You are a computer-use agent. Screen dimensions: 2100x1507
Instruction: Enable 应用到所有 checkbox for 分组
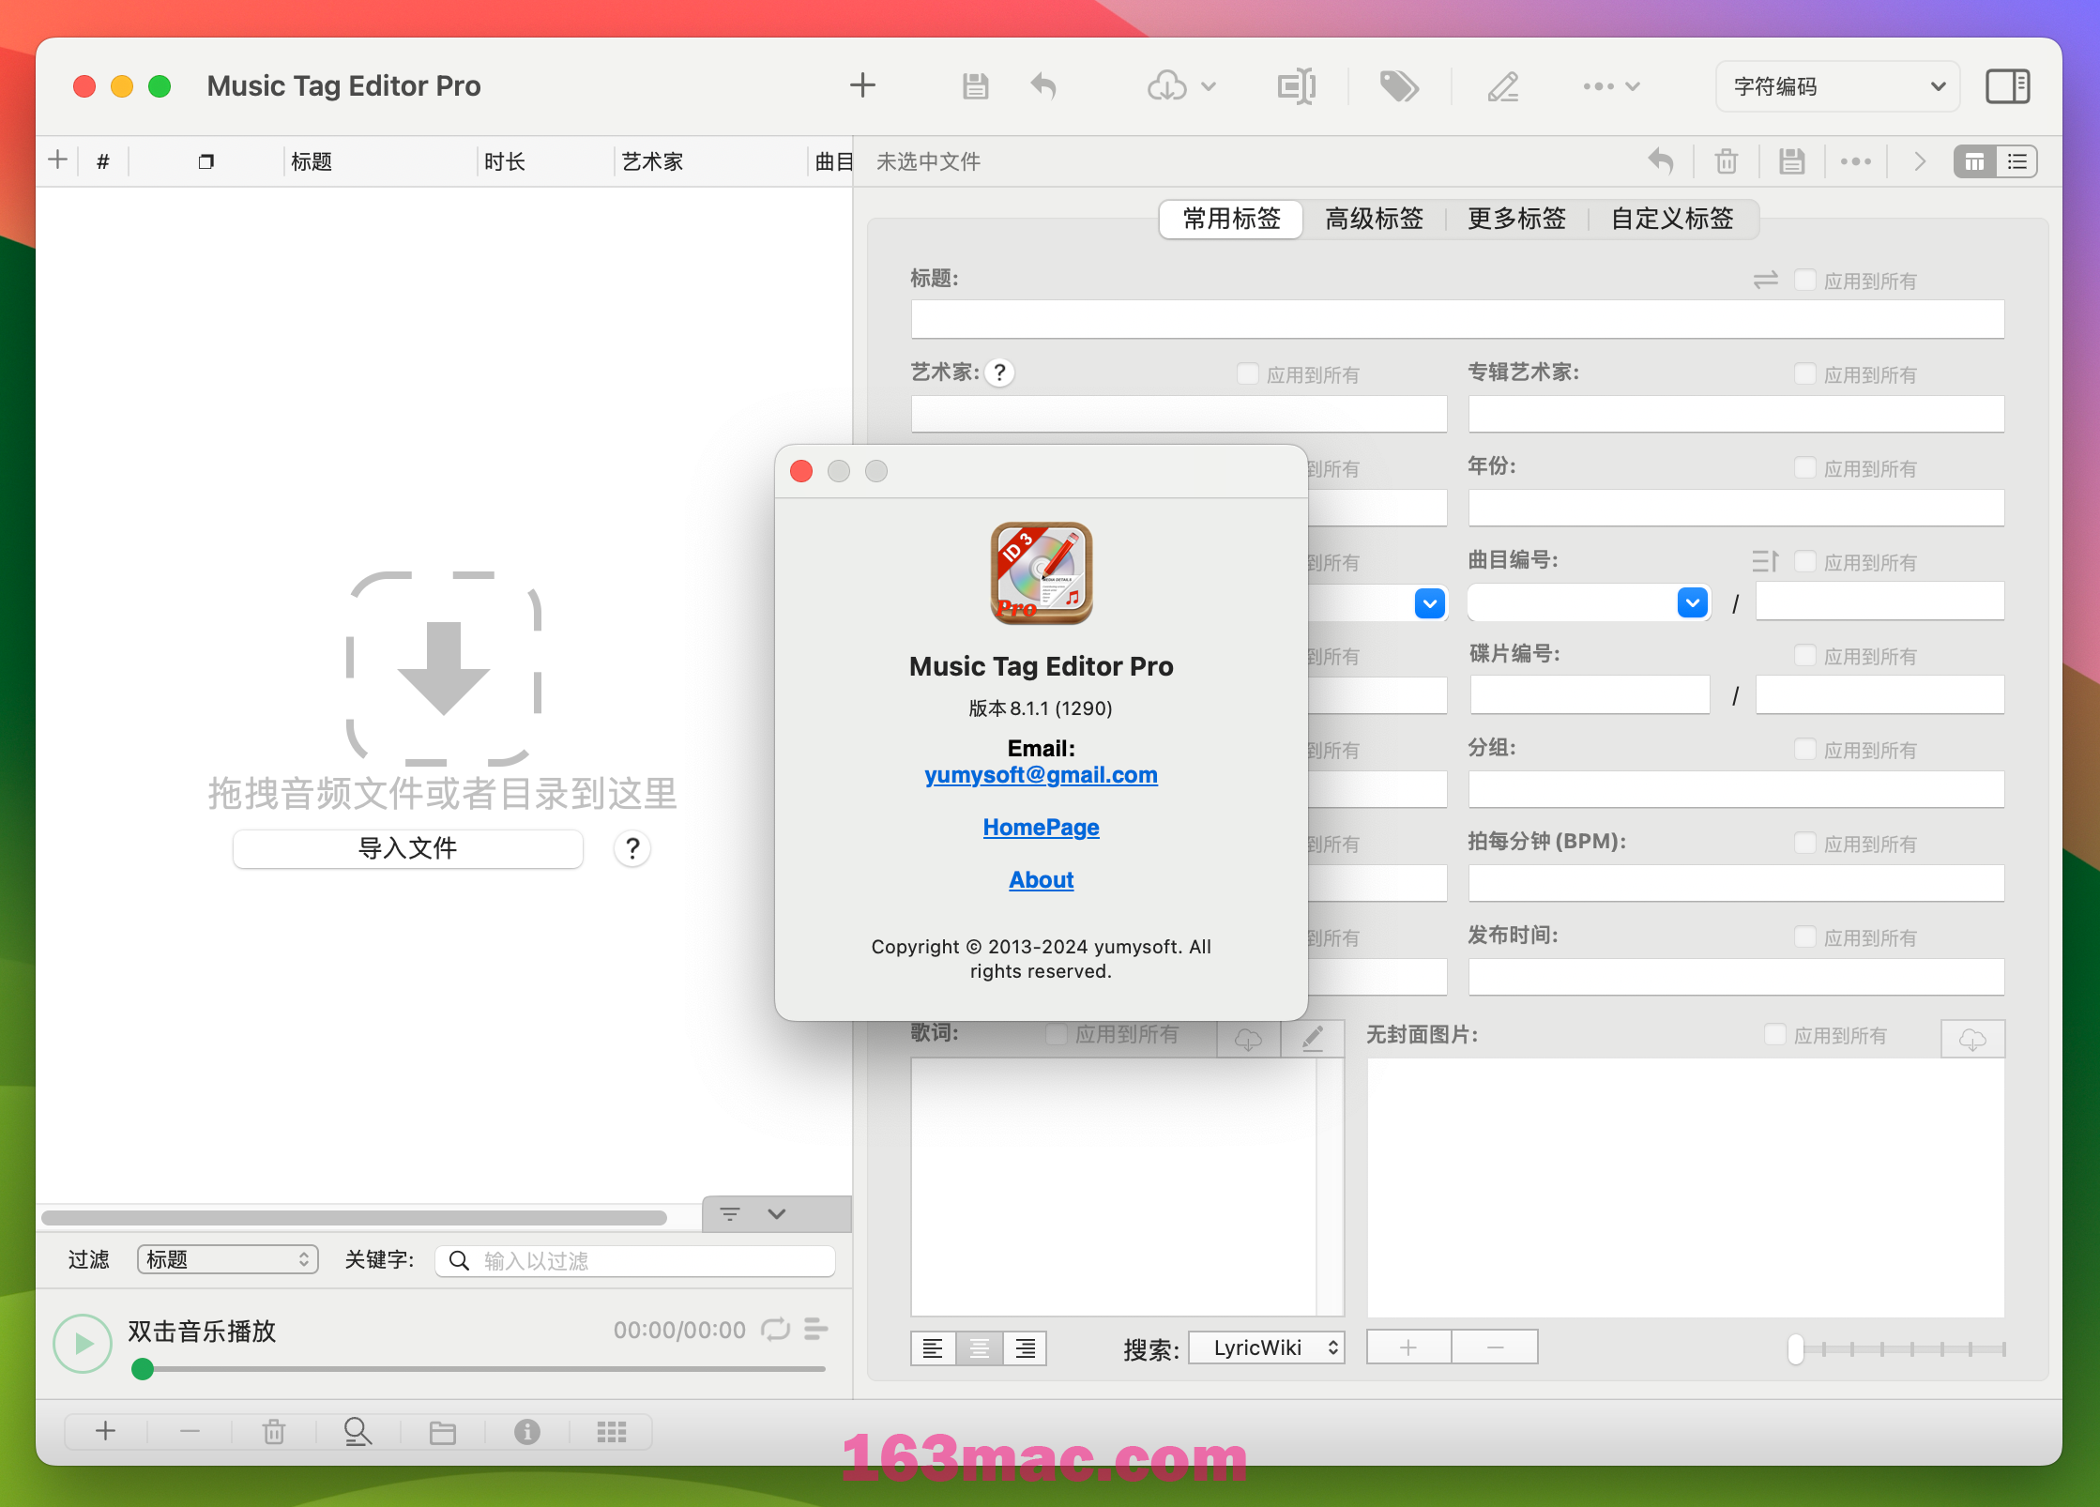[x=1804, y=749]
